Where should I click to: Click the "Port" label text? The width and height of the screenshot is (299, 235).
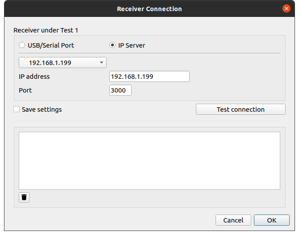25,90
